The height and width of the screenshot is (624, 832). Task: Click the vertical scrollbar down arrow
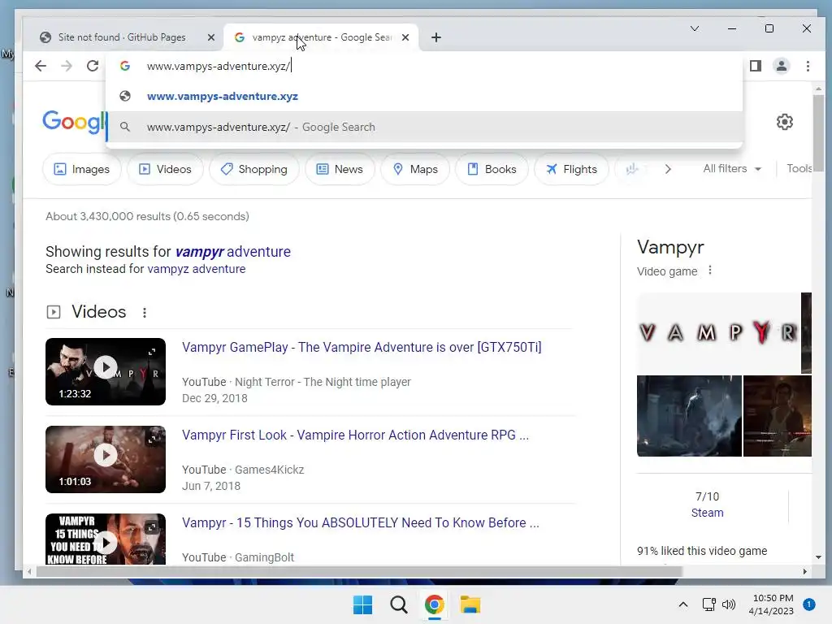tap(818, 557)
